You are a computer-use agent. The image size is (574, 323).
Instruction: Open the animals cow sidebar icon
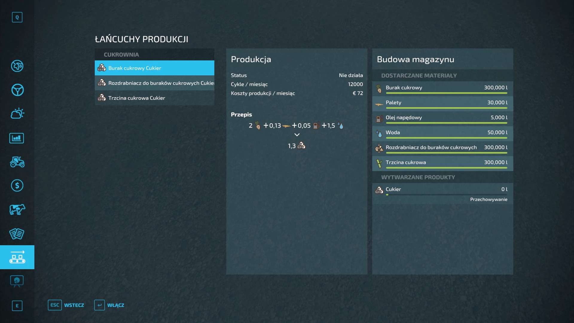[17, 209]
